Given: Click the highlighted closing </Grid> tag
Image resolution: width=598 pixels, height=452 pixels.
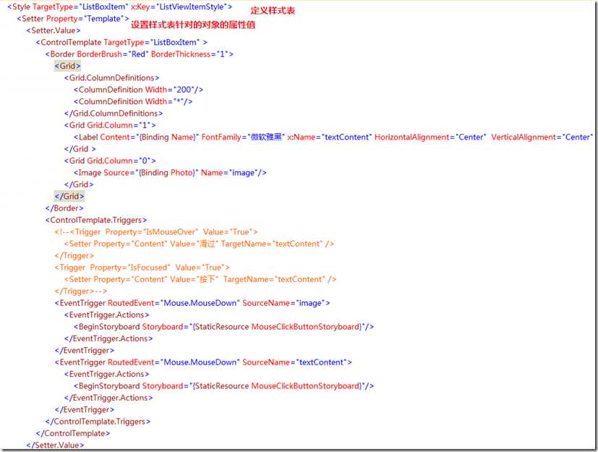Looking at the screenshot, I should [x=69, y=196].
